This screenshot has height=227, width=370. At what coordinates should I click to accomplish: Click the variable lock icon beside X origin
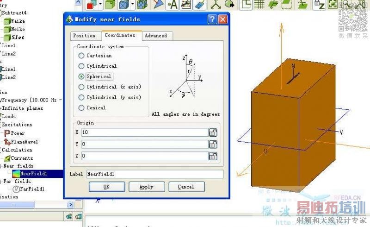213,132
